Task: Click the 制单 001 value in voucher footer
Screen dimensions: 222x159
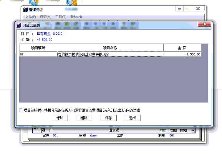Action: point(172,135)
